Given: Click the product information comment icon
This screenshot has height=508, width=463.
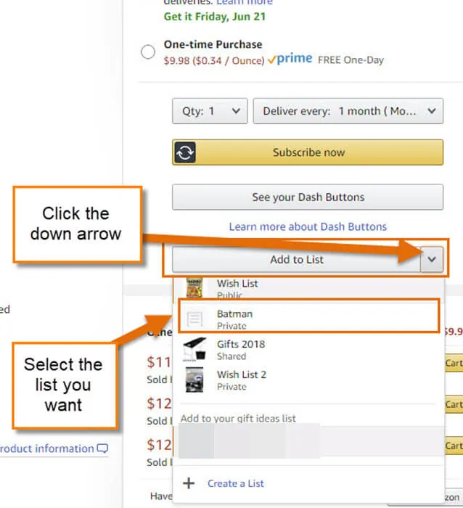Looking at the screenshot, I should 103,448.
